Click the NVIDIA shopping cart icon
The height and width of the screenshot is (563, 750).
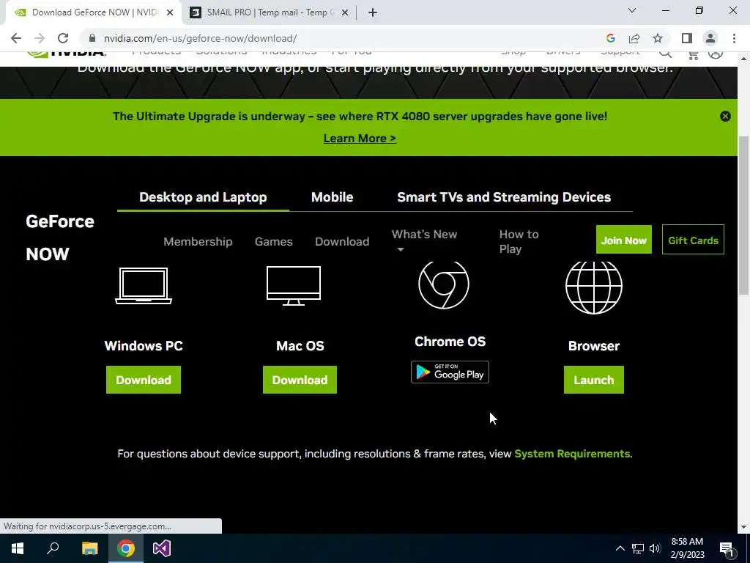[x=693, y=54]
